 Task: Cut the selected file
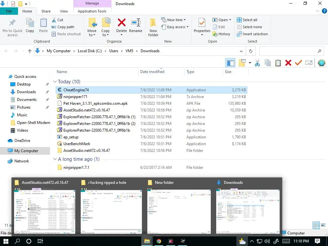[57, 20]
